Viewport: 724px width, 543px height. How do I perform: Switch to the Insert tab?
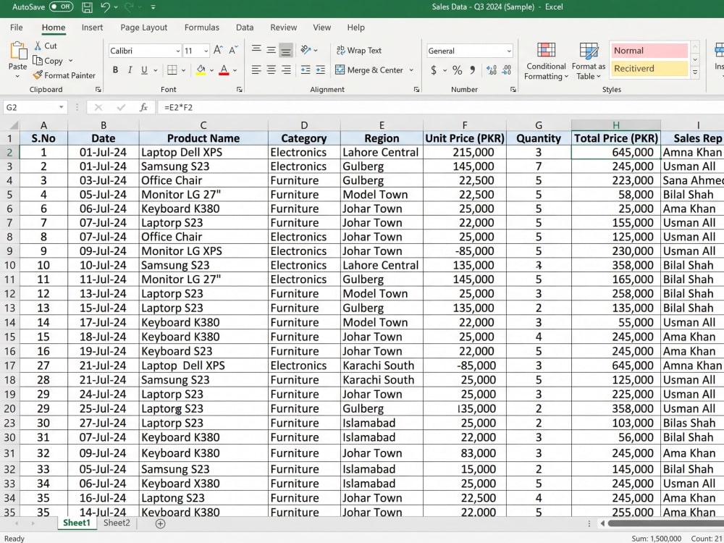pos(93,28)
